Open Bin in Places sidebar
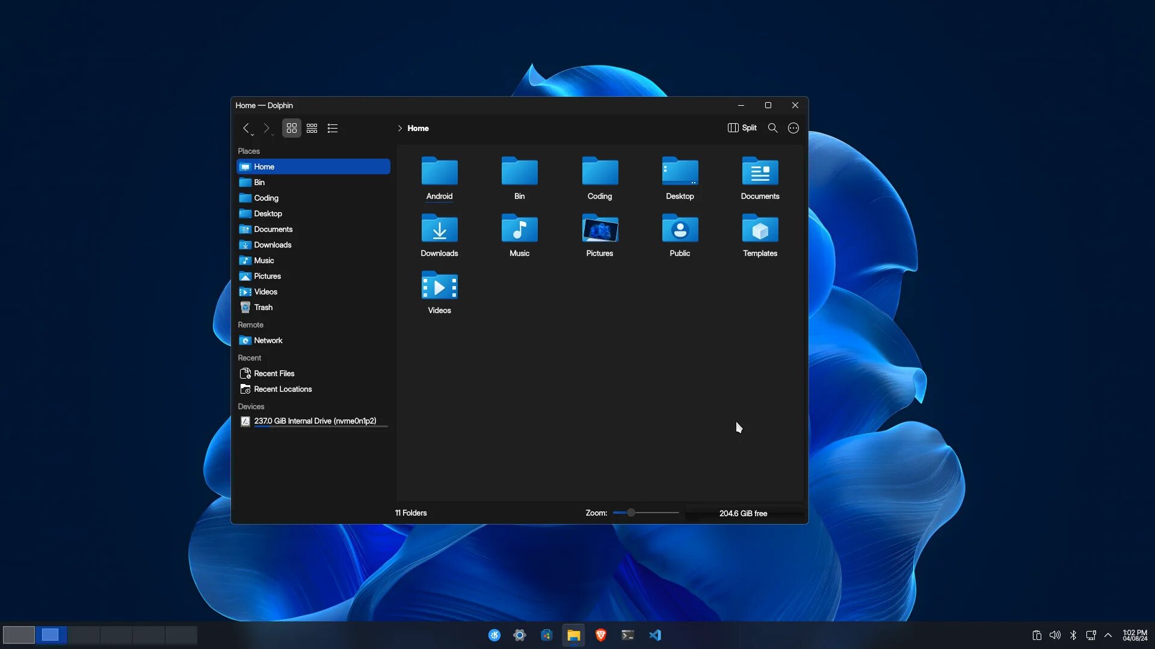 (x=313, y=182)
